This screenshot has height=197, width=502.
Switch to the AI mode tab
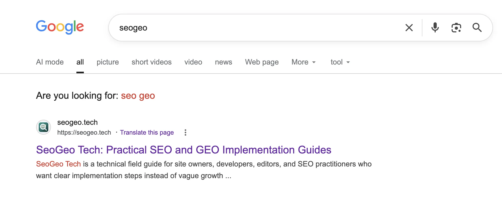coord(50,62)
